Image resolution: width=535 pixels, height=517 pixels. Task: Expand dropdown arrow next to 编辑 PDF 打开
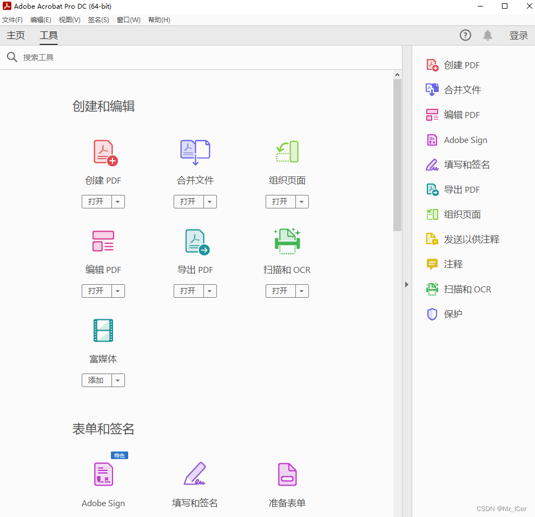118,291
